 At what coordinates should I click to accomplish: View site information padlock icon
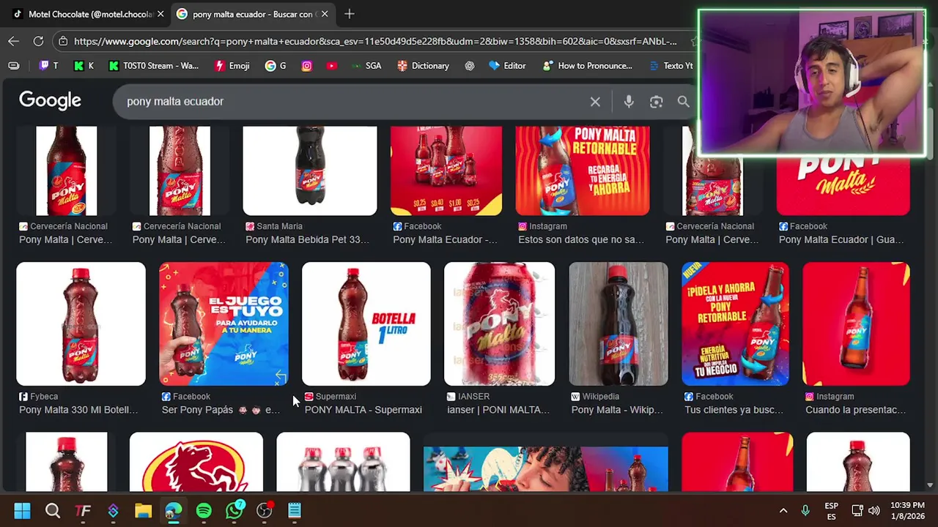click(x=63, y=42)
